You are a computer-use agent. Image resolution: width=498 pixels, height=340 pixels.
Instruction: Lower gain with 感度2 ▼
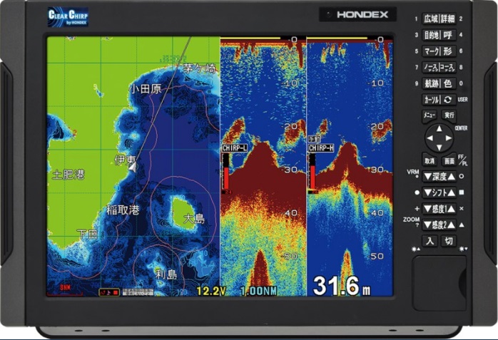(x=428, y=225)
